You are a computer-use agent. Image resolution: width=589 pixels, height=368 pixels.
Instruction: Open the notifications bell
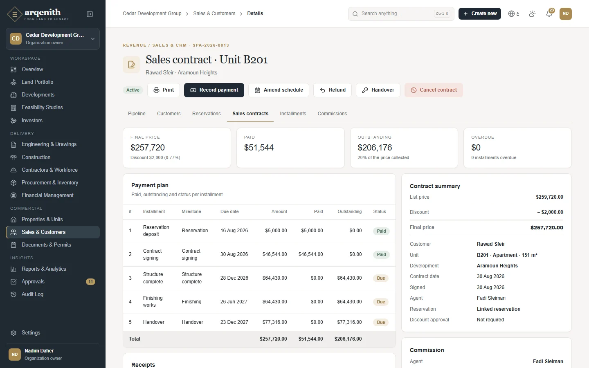click(x=549, y=14)
